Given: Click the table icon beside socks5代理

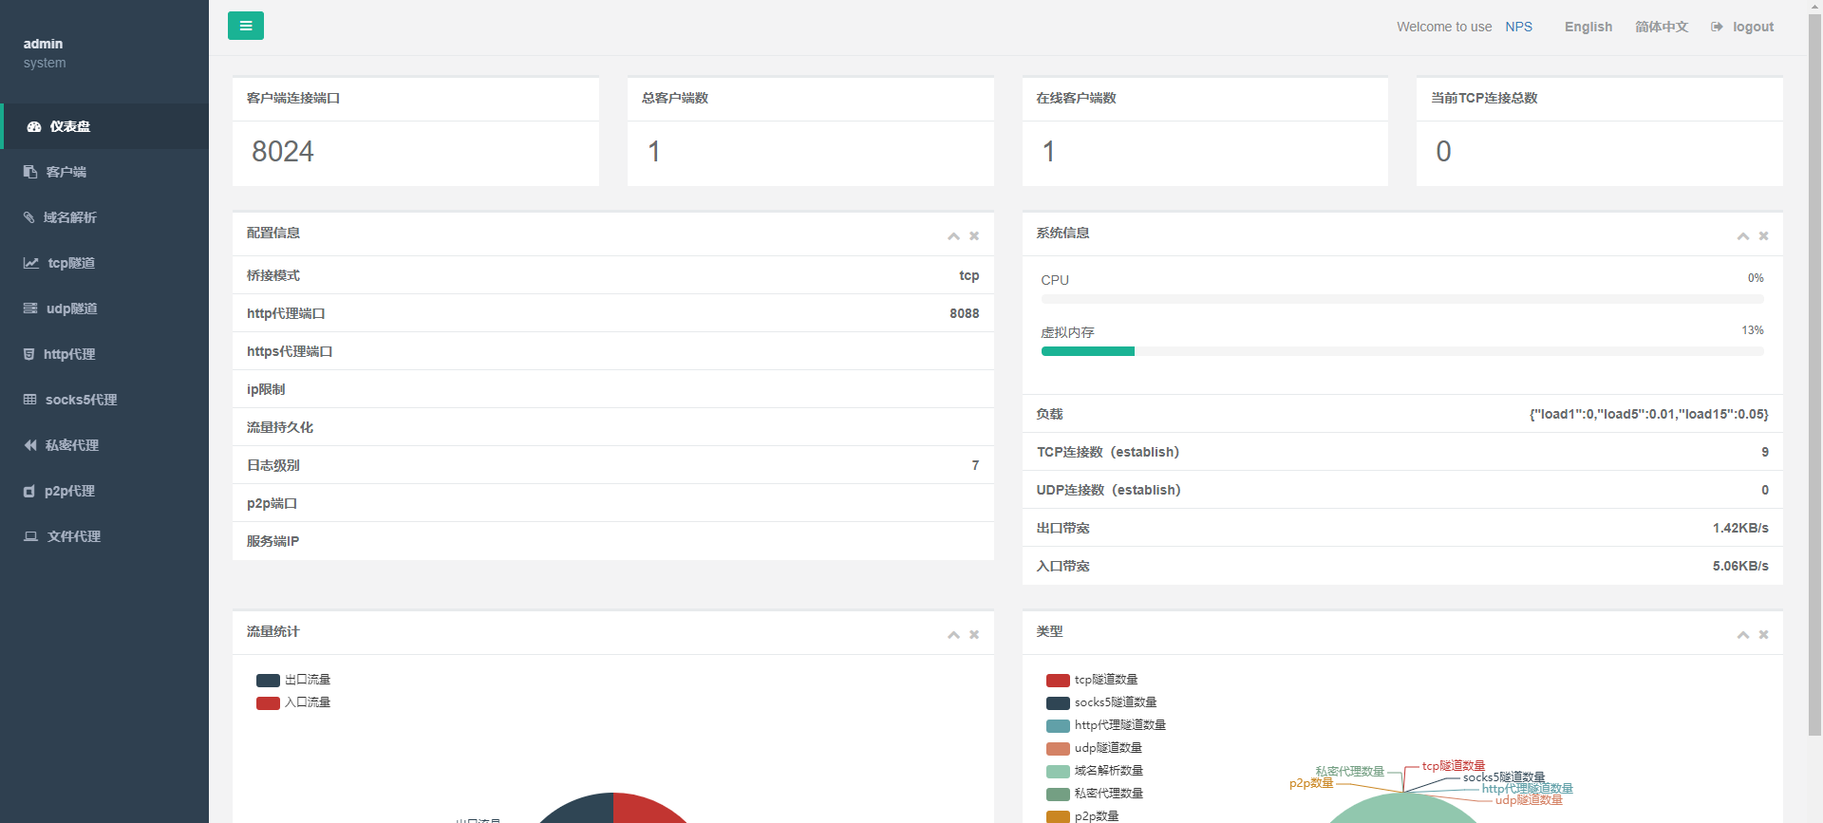Looking at the screenshot, I should pyautogui.click(x=30, y=400).
